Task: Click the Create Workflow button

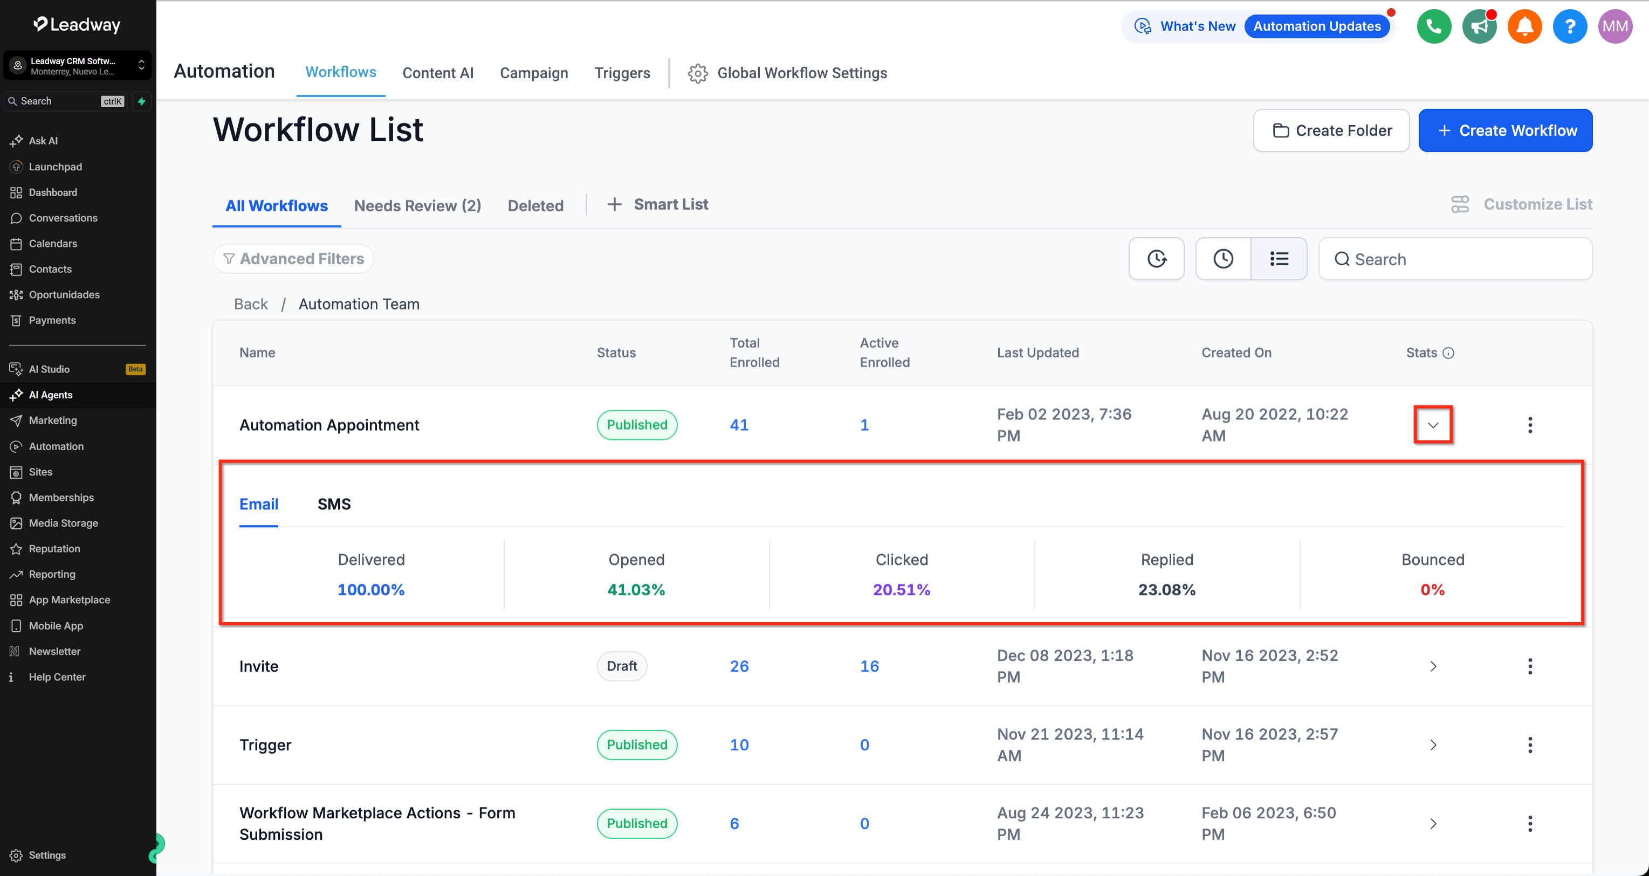Action: pyautogui.click(x=1505, y=130)
